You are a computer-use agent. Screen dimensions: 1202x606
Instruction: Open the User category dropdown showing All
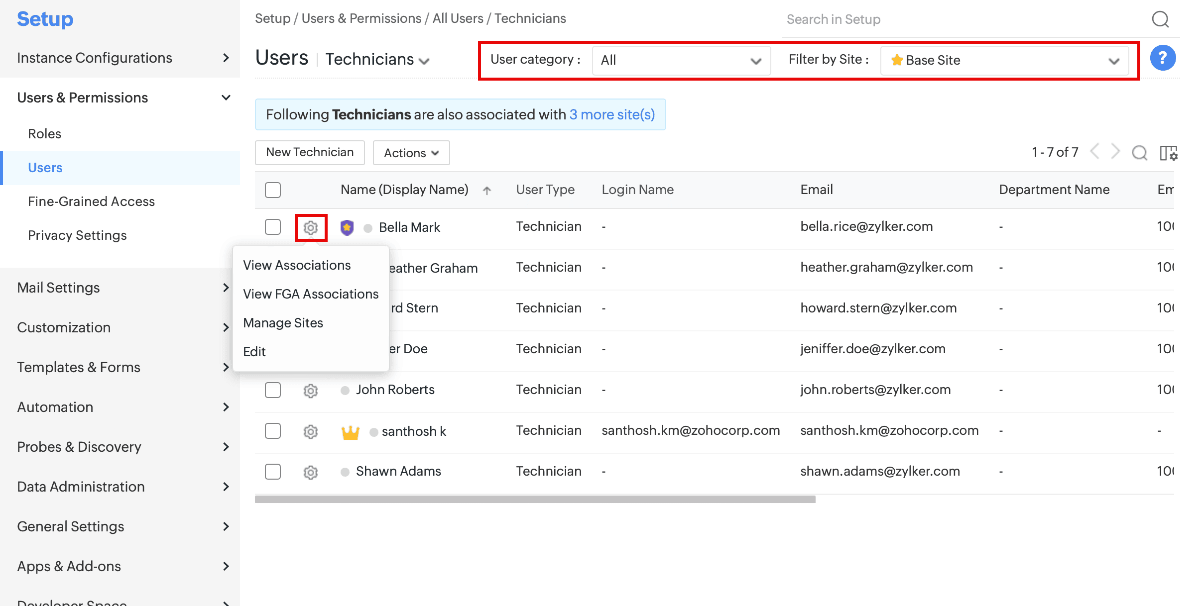click(x=681, y=61)
